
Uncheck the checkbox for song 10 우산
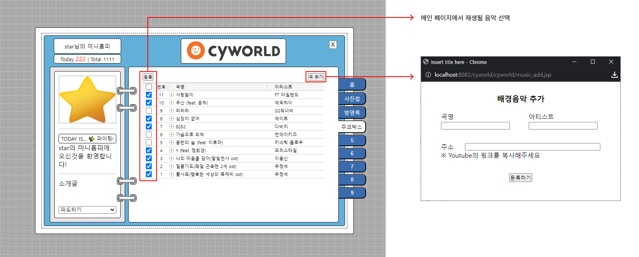[149, 102]
